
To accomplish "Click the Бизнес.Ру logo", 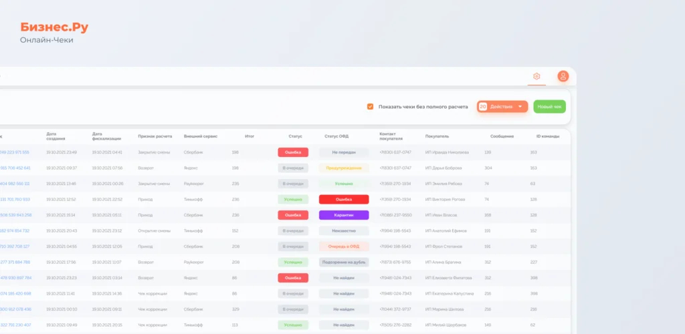I will pos(54,27).
